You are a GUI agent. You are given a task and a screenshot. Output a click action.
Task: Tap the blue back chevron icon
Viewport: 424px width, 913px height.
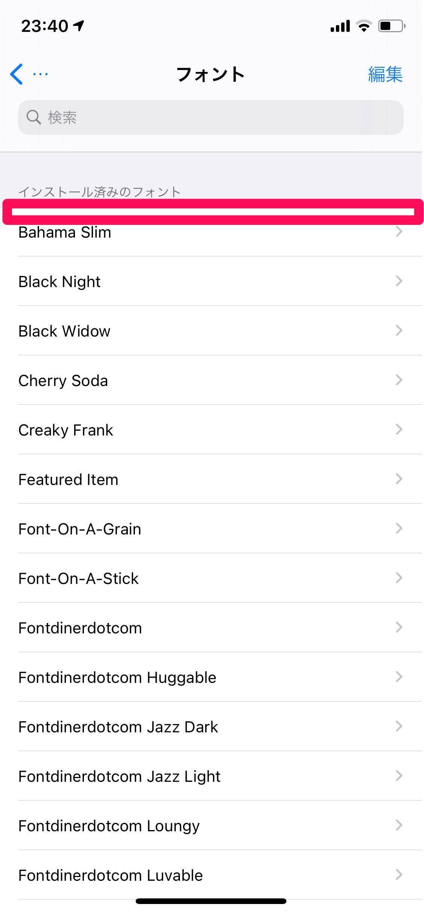coord(17,74)
